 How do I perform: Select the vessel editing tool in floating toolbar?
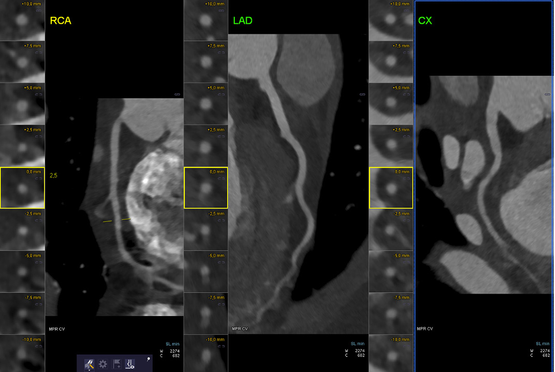[89, 364]
